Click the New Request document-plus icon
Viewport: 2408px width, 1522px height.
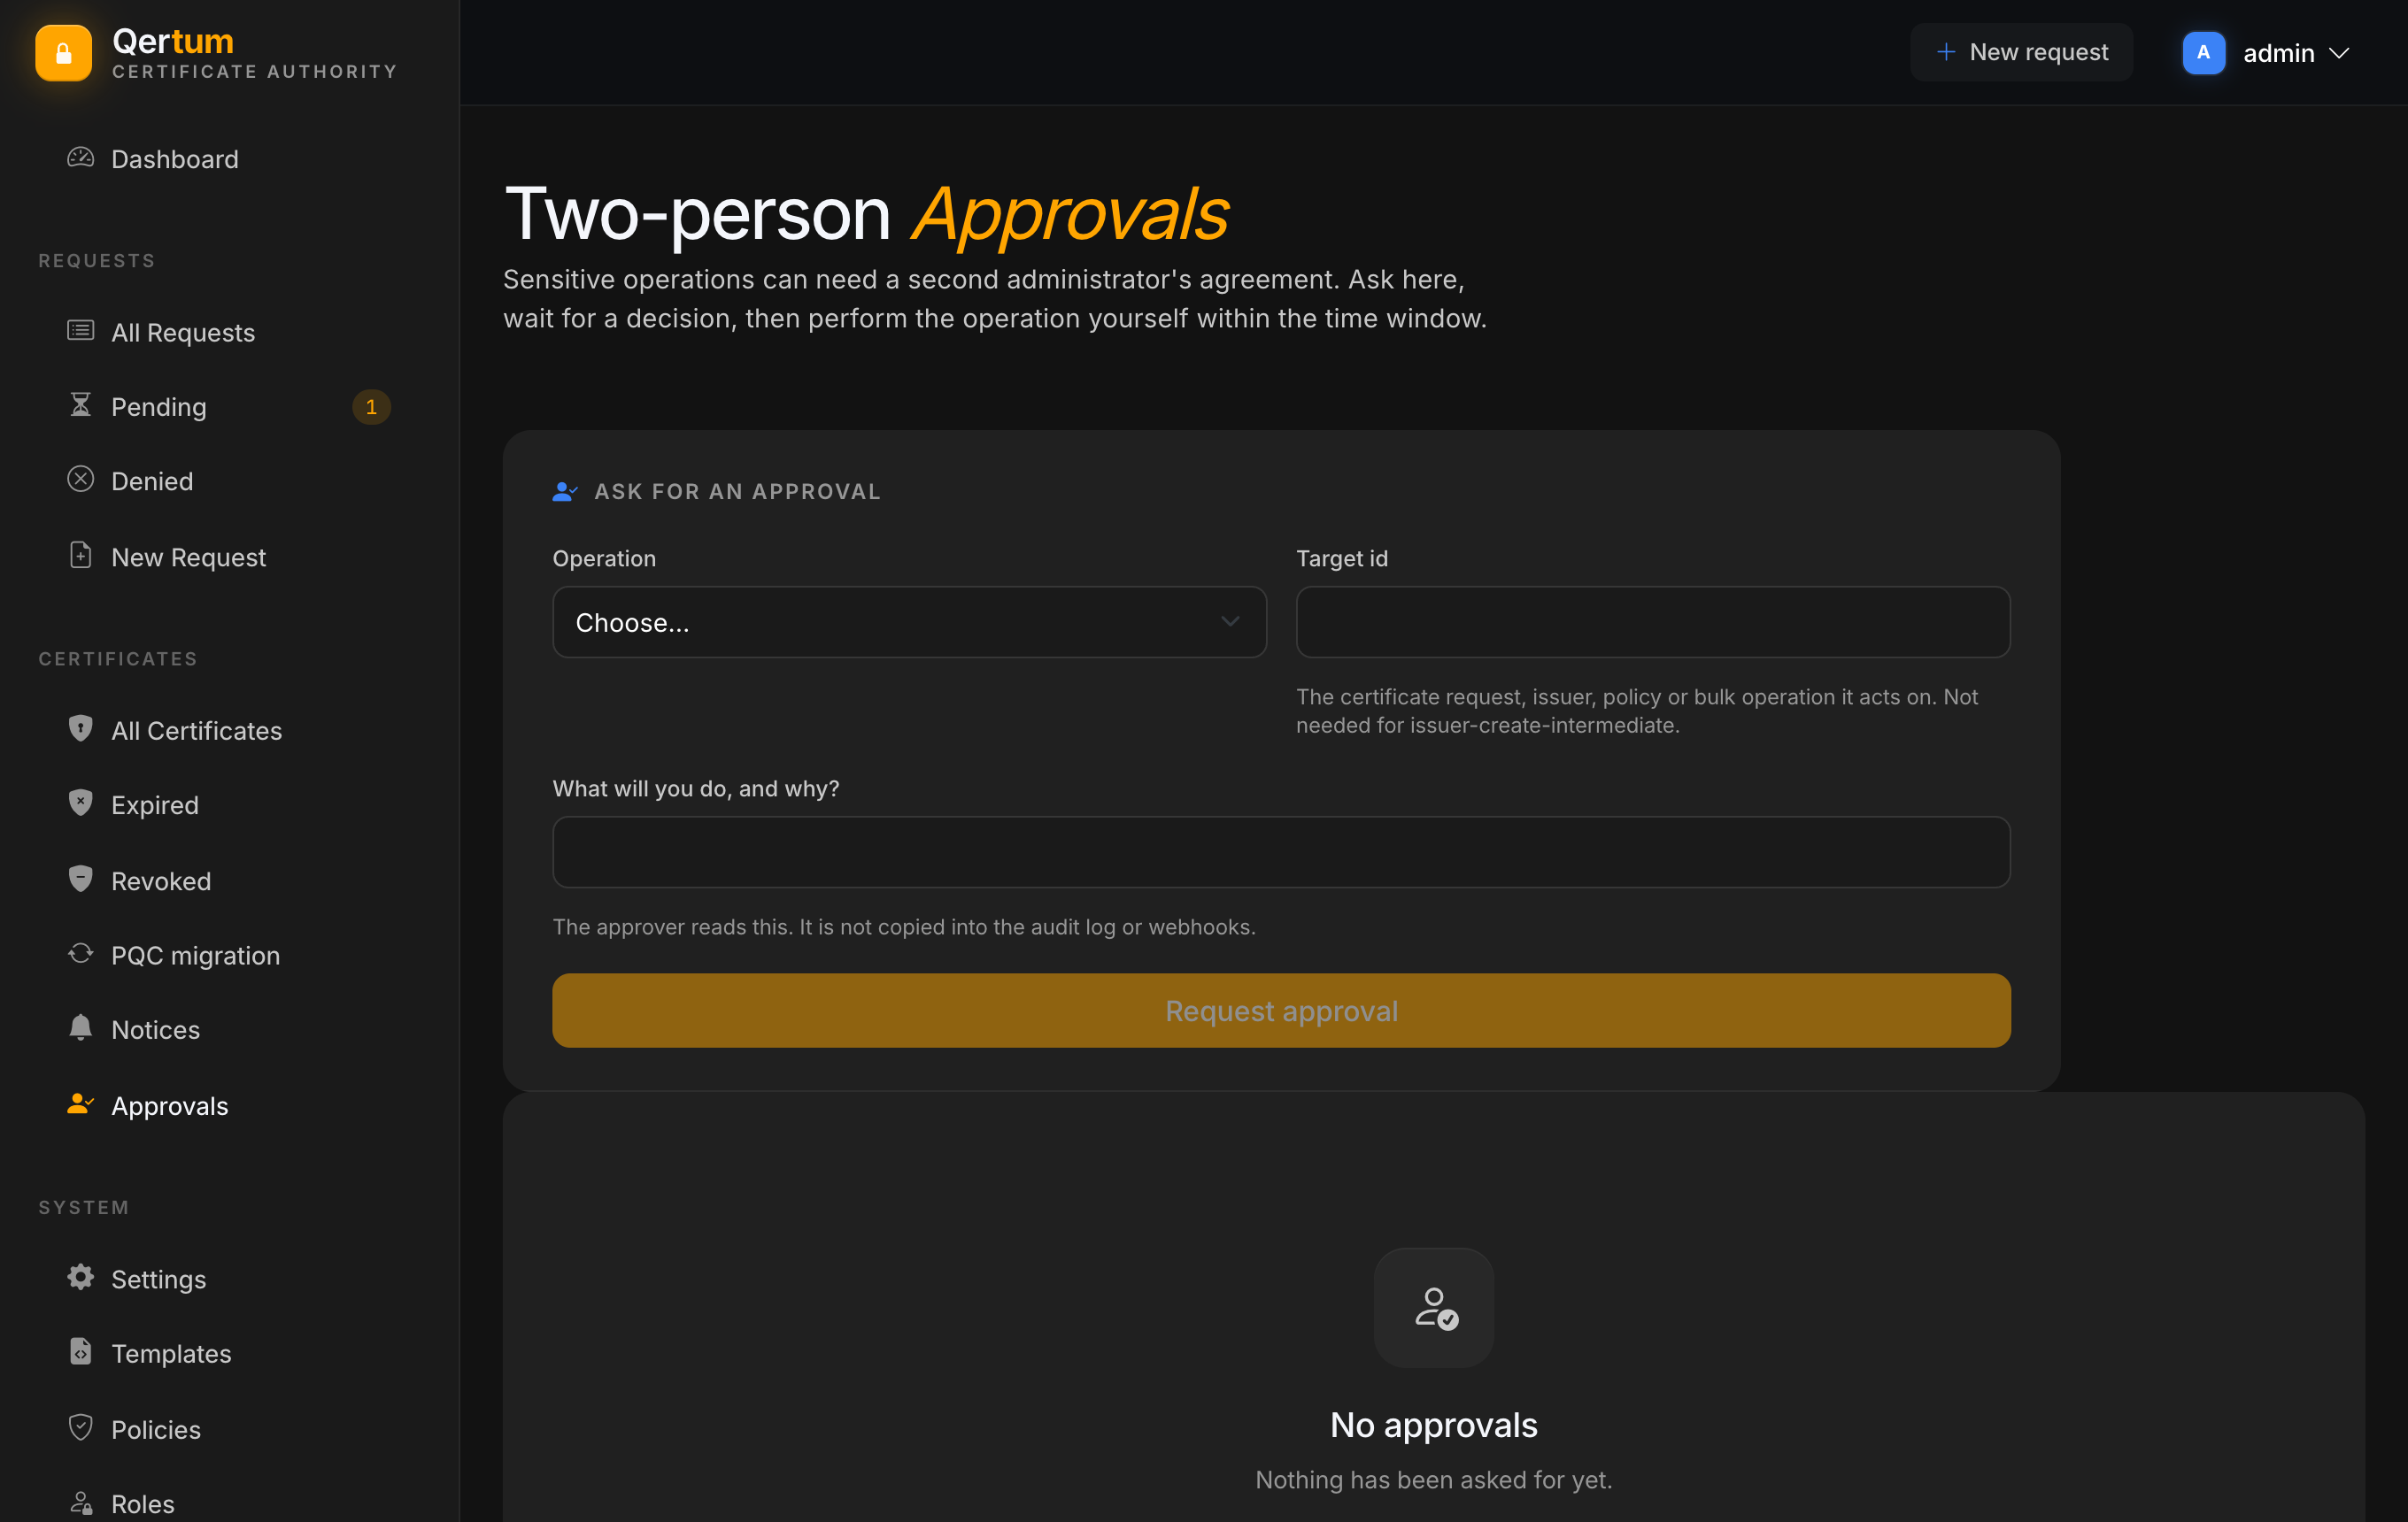(80, 556)
